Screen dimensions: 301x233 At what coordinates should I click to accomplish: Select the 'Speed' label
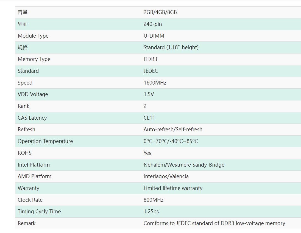point(25,83)
